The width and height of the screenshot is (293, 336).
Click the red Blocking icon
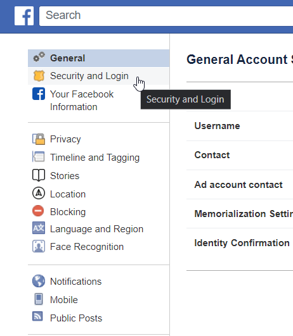click(x=38, y=211)
